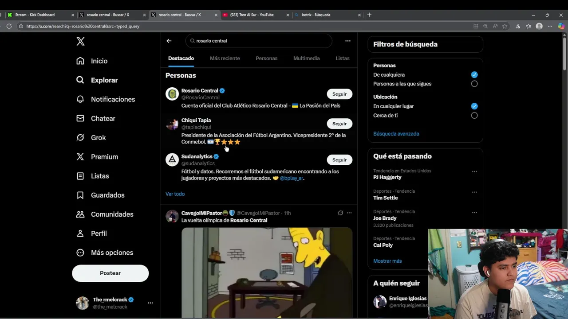Open options for Joe Brady trend
The width and height of the screenshot is (568, 319).
tap(474, 213)
